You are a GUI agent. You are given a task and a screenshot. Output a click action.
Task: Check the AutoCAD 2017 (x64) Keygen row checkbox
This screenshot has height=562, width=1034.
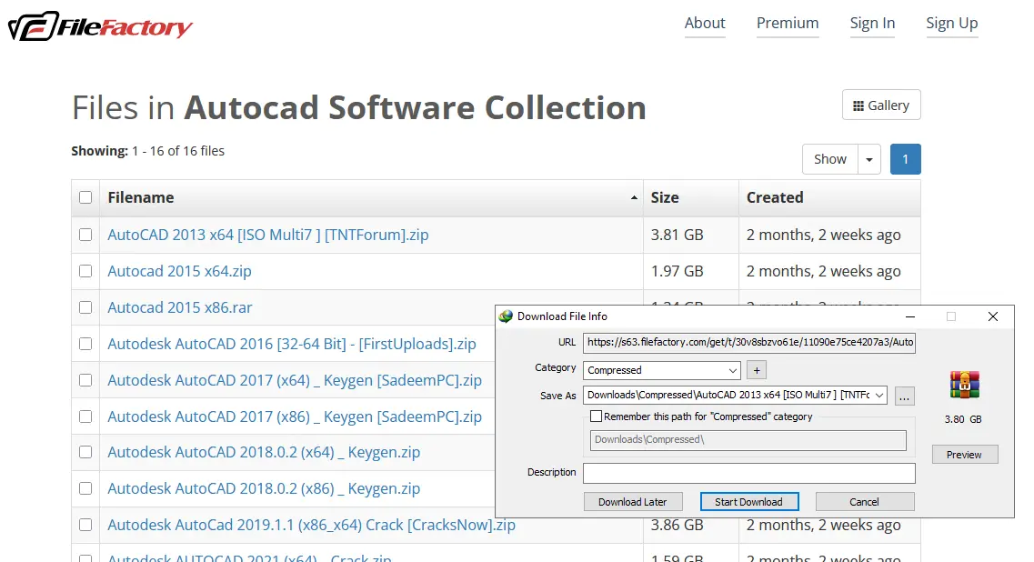(85, 379)
